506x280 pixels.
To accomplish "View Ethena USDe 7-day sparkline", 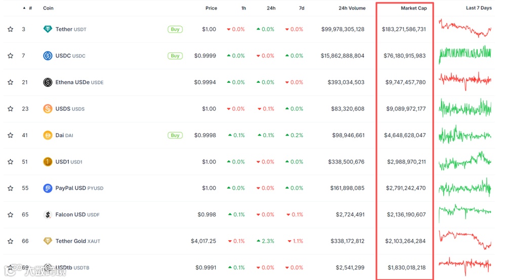I will coord(465,81).
